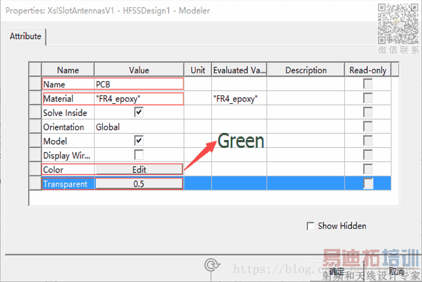Image resolution: width=422 pixels, height=282 pixels.
Task: Select the PCB name value field
Action: (139, 84)
